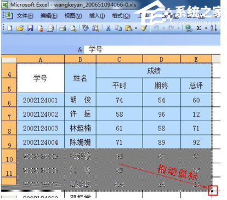
Task: Copy the selection using toolbar icon
Action: (x=118, y=28)
